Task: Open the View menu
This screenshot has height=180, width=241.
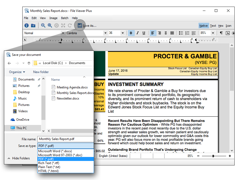Action: click(43, 18)
